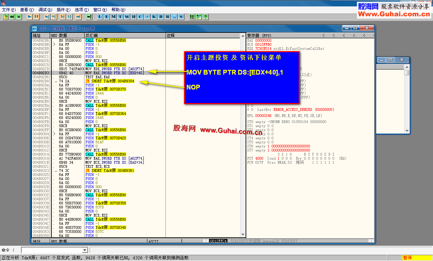Open the Log window with L button
This screenshot has height=261, width=433.
(100, 17)
